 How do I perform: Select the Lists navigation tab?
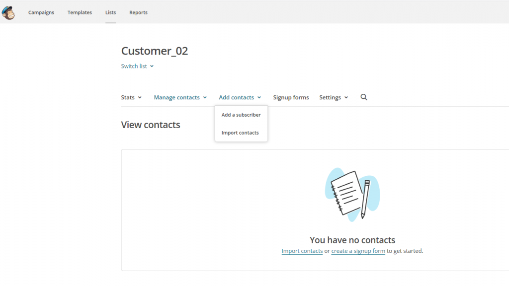pyautogui.click(x=110, y=12)
